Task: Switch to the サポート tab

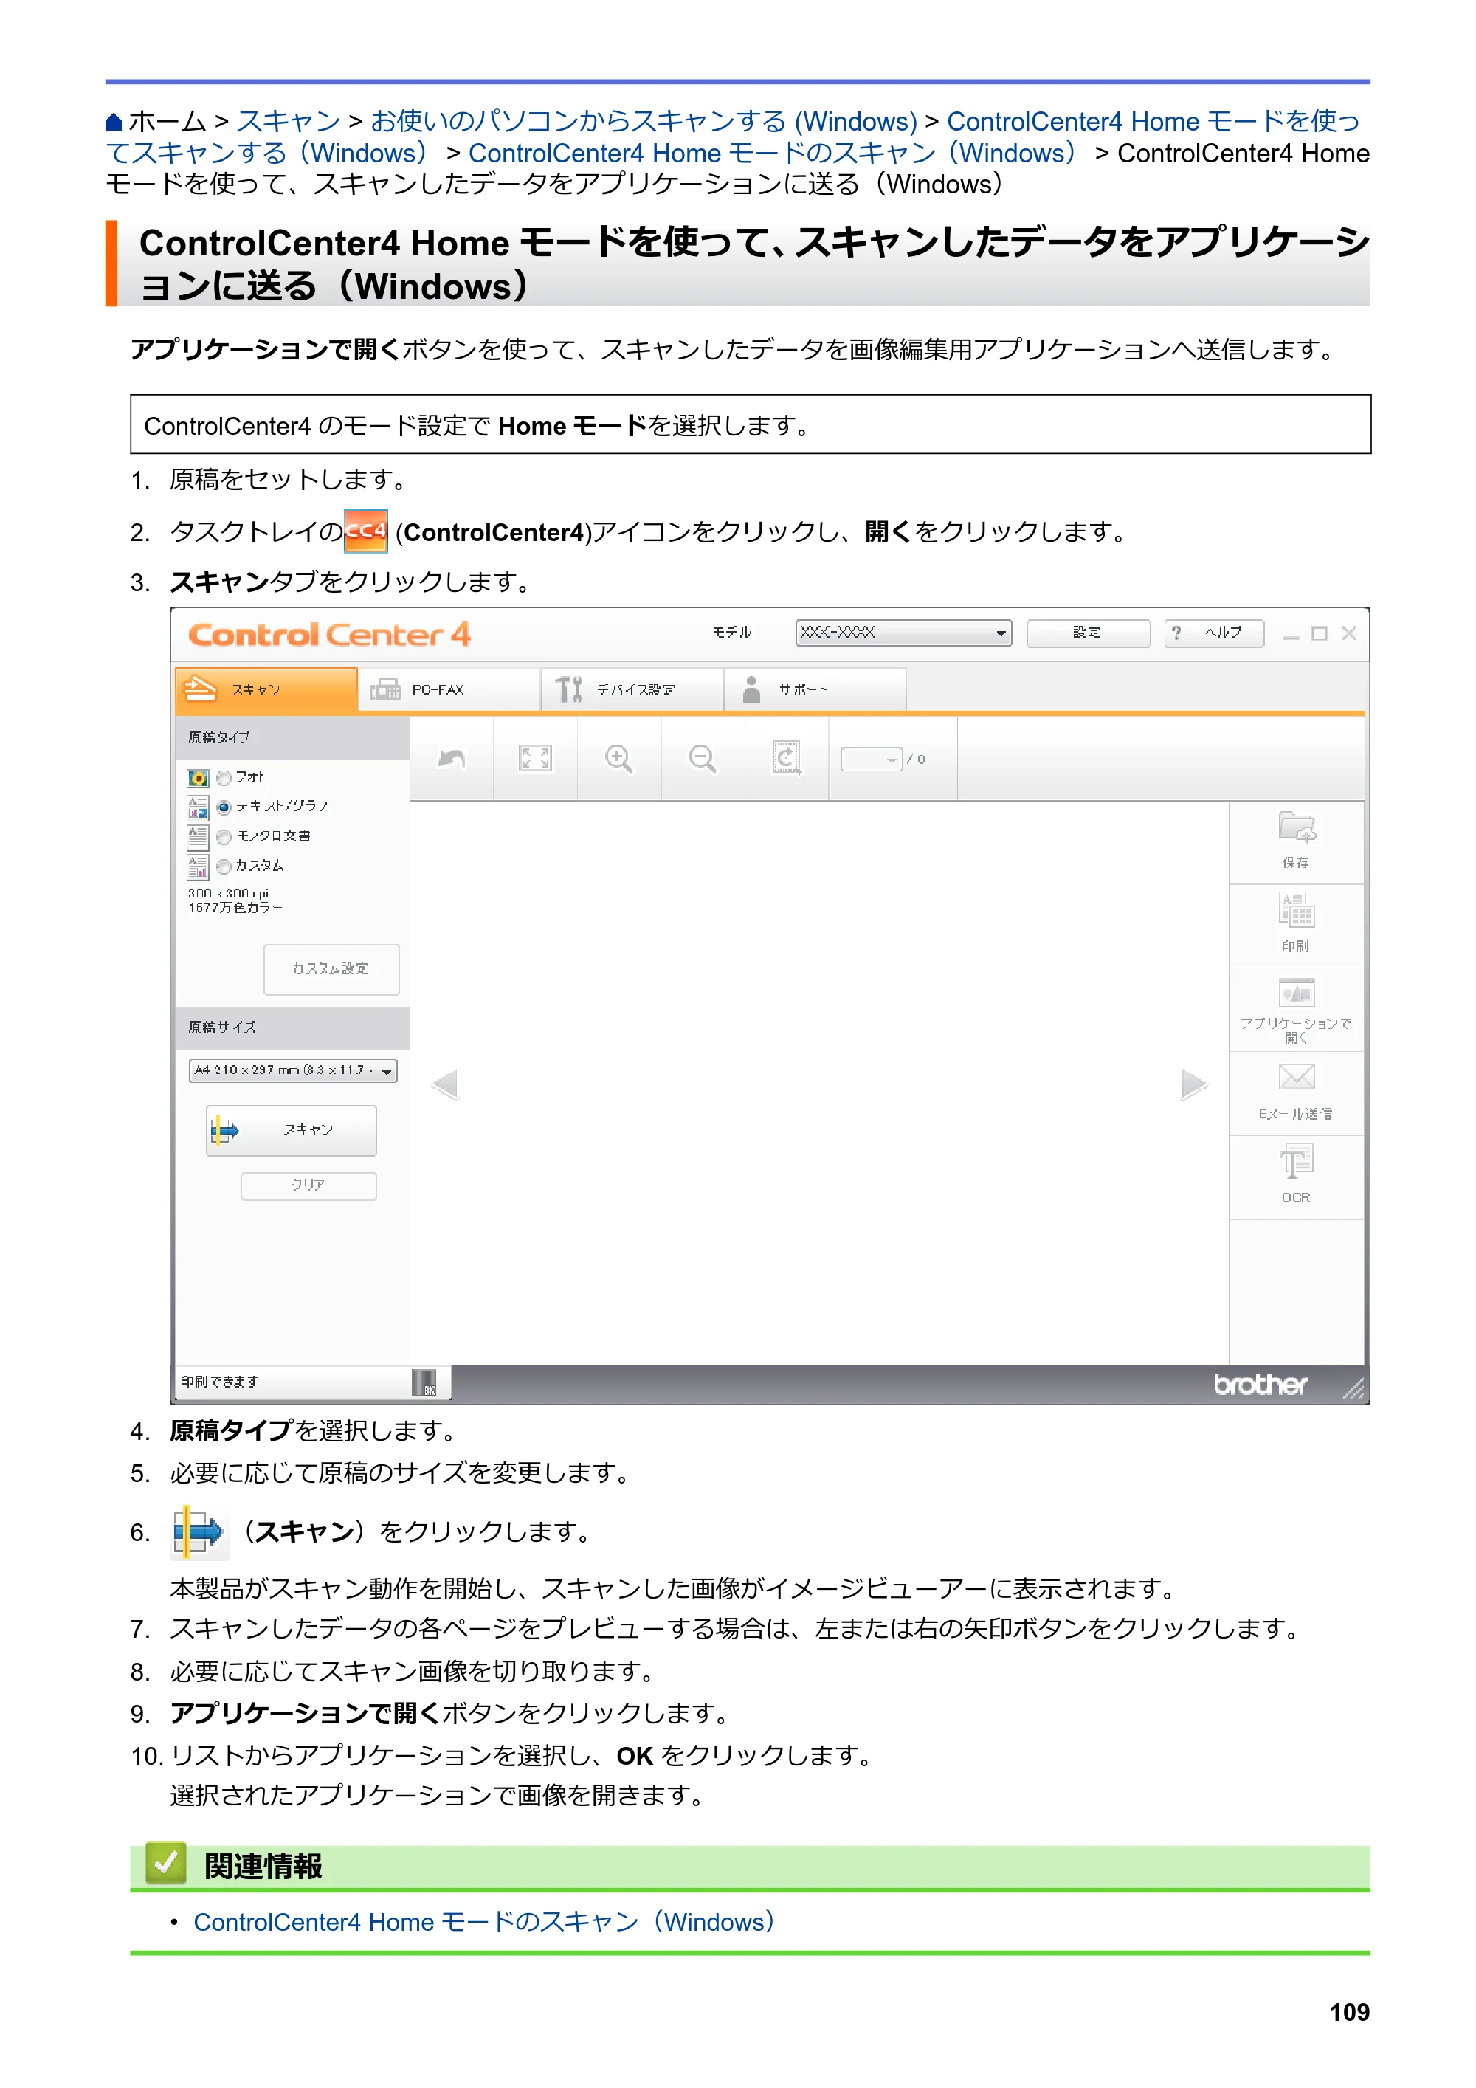Action: [x=815, y=689]
